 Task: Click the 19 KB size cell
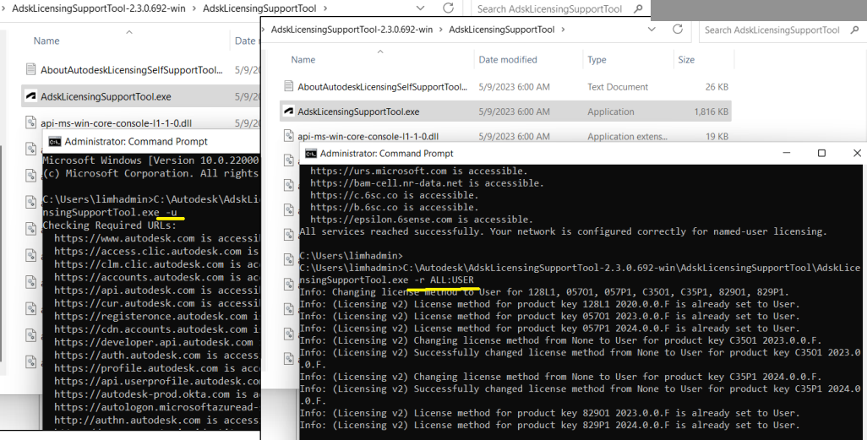tap(717, 137)
